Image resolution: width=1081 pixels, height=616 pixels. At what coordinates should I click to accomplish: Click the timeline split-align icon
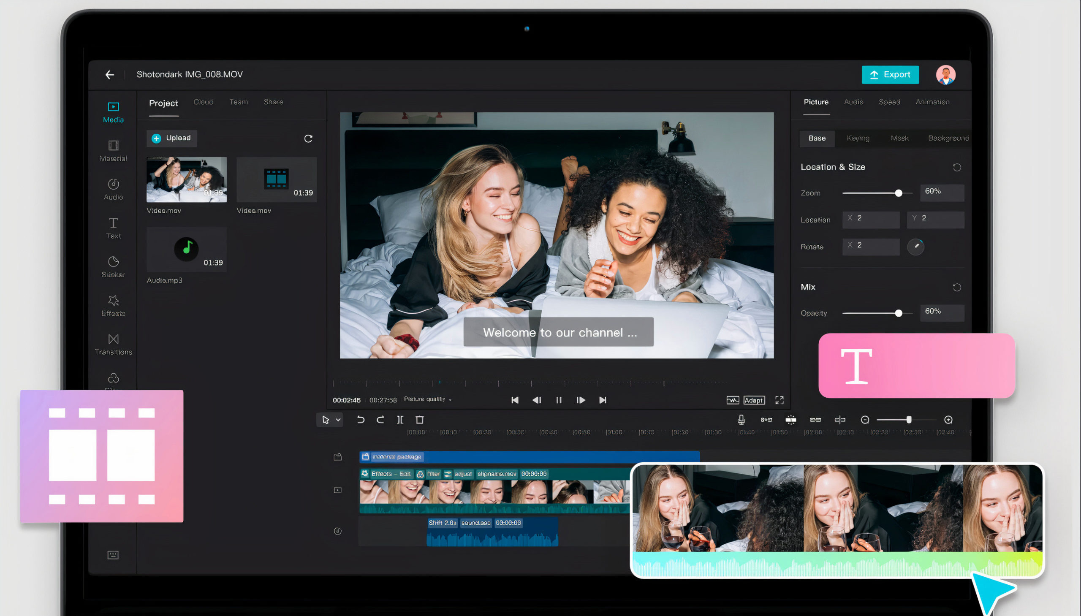[840, 420]
